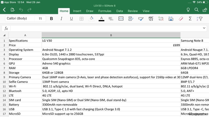Image resolution: width=209 pixels, height=117 pixels.
Task: Select cell 'Adreno 540 graphics'
Action: click(x=111, y=63)
